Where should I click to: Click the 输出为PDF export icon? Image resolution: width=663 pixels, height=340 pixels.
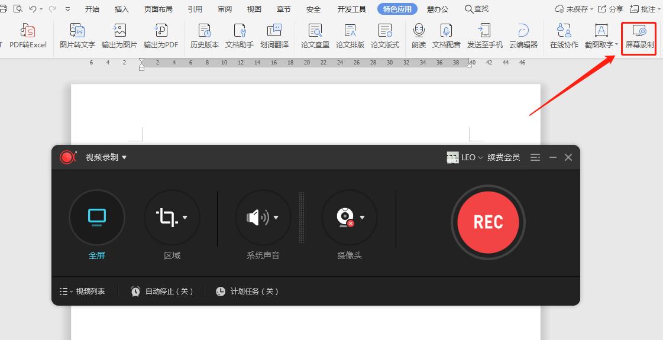coord(160,32)
